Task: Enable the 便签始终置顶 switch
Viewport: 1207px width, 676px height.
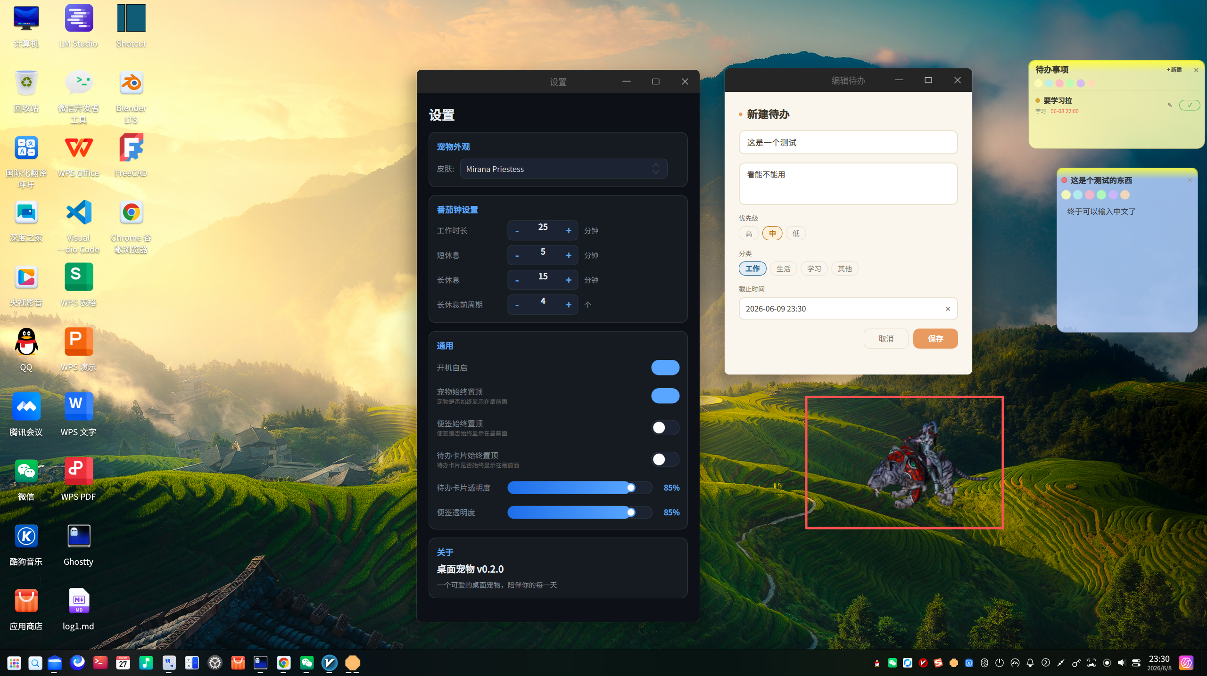Action: [x=665, y=428]
